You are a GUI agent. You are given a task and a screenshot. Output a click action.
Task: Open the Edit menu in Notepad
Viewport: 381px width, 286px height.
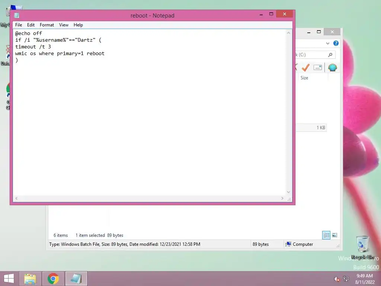tap(31, 25)
